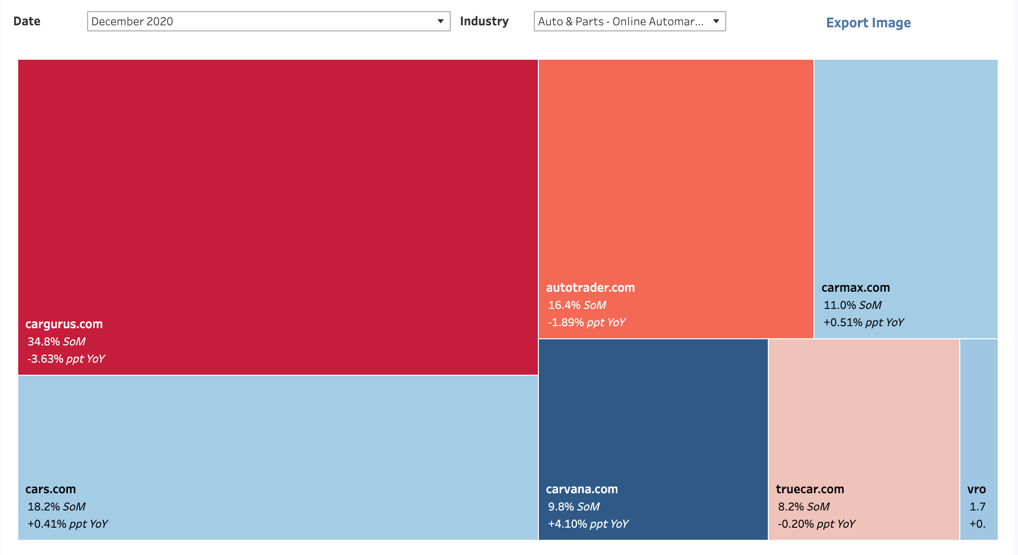Select the cargurus.com treemap tile

click(278, 217)
